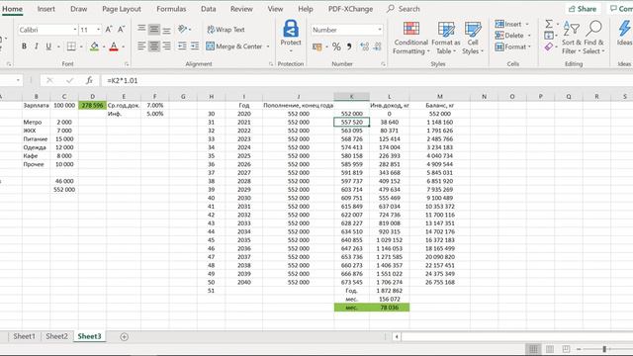Open the Clear eraser menu
The width and height of the screenshot is (633, 356).
[x=549, y=46]
